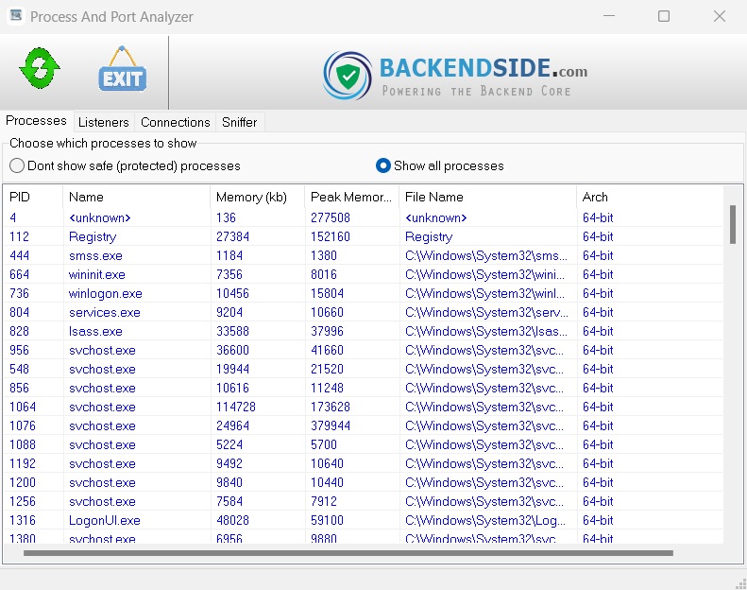Click PID 1256 in the list
Viewport: 747px width, 590px height.
[x=23, y=501]
